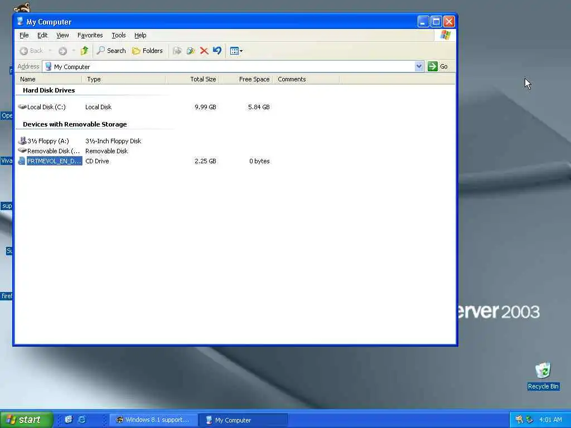The width and height of the screenshot is (571, 428).
Task: Click the '5.84 GB' free space value
Action: pyautogui.click(x=259, y=107)
